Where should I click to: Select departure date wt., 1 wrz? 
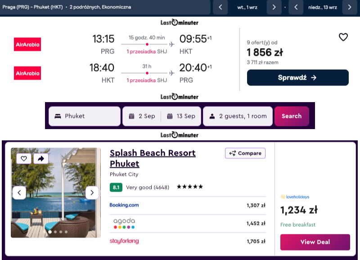point(247,7)
